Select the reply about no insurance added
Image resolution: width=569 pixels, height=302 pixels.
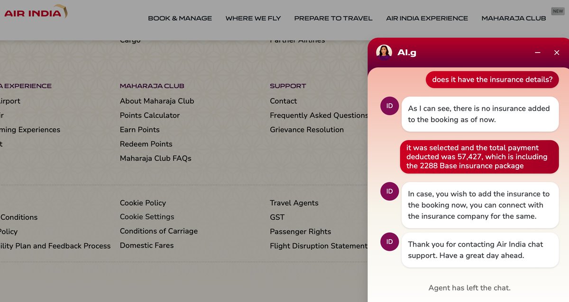coord(480,114)
